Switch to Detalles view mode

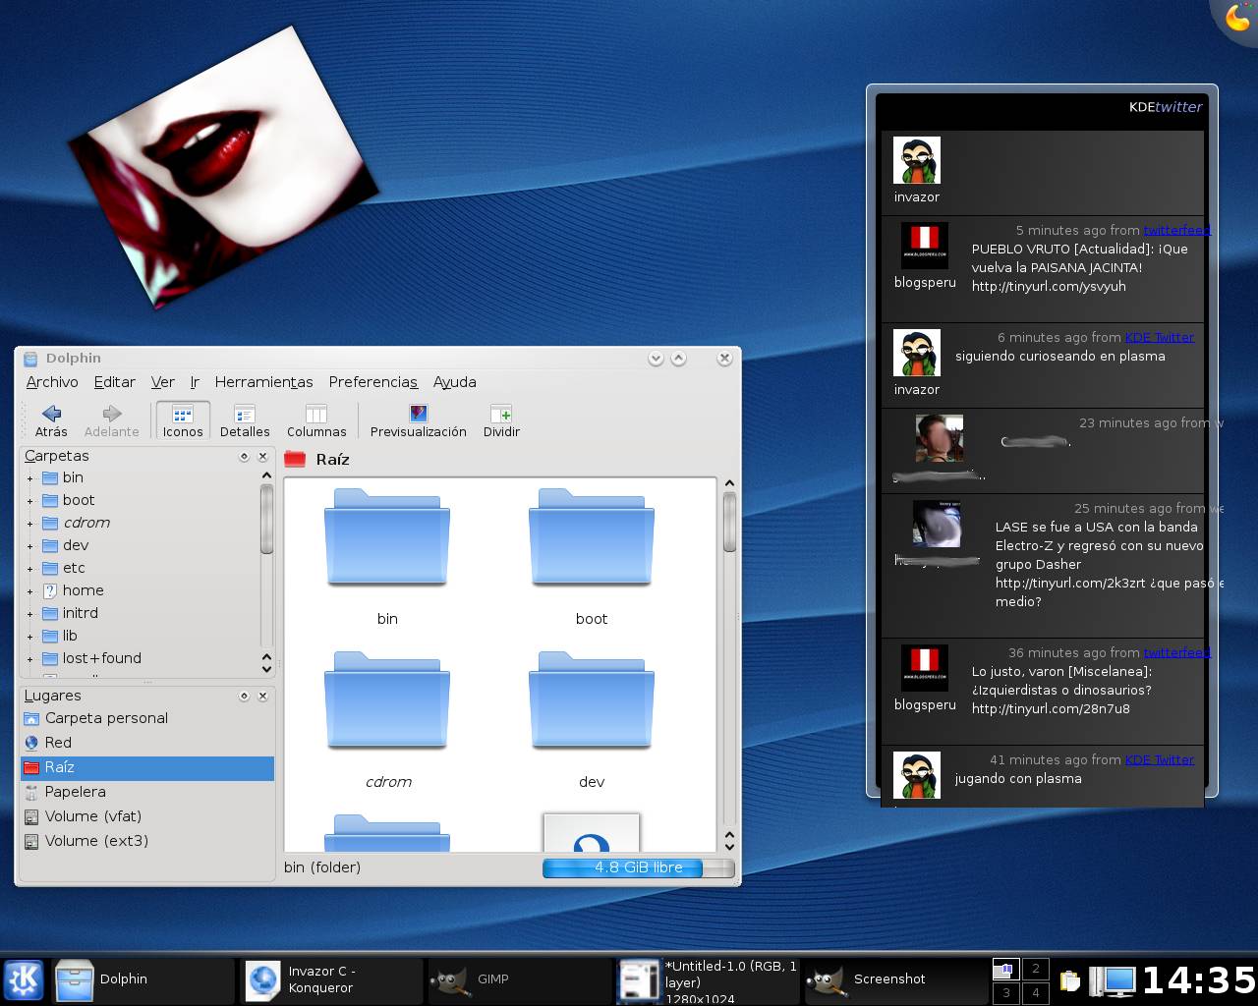(245, 420)
